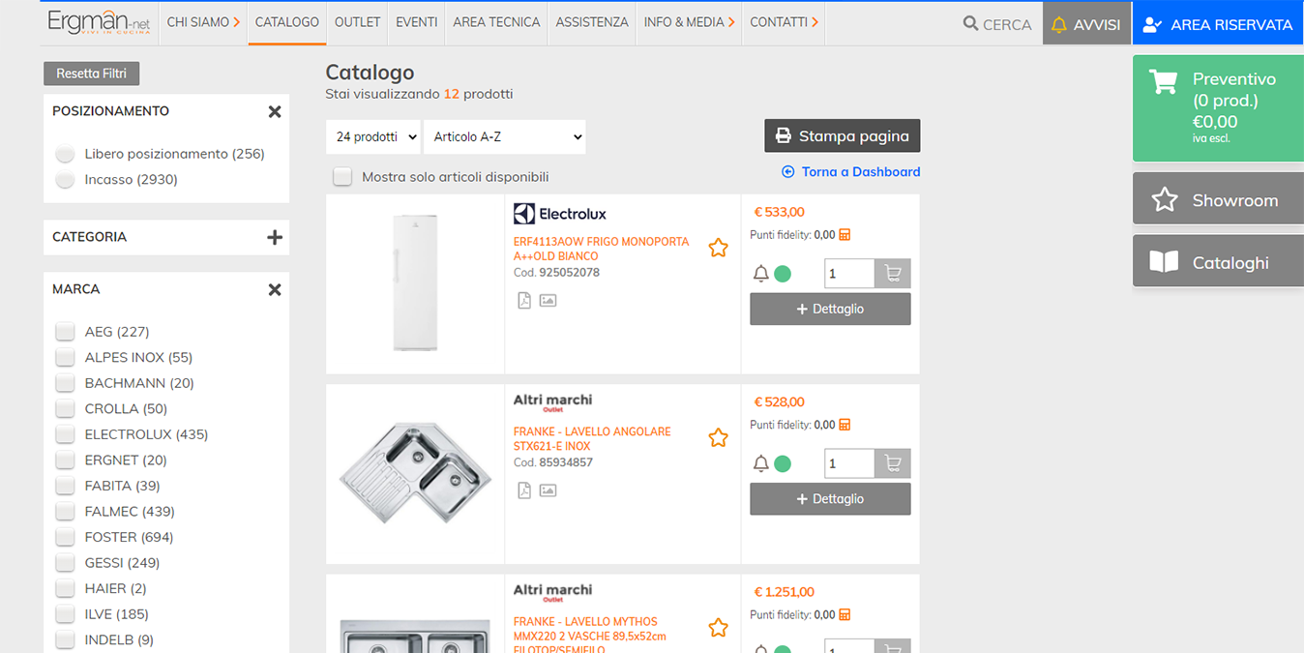Check the AEG brand filter
Viewport: 1304px width, 653px height.
coord(65,332)
